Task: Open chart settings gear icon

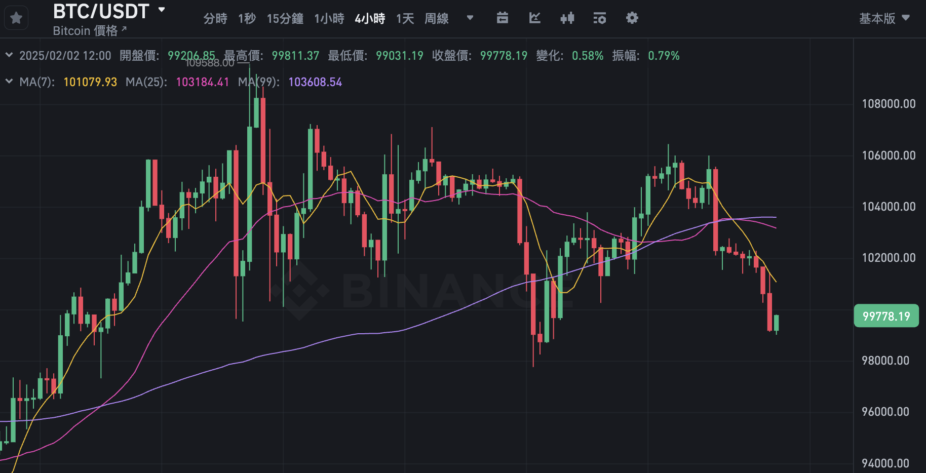Action: point(632,18)
